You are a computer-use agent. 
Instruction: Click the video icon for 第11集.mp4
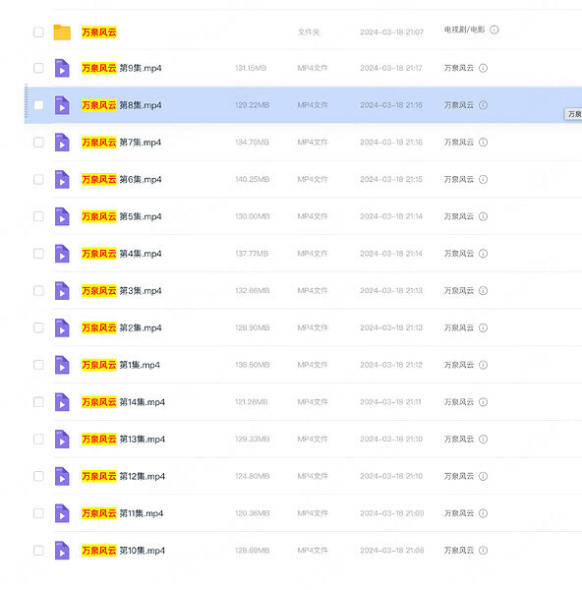click(62, 513)
